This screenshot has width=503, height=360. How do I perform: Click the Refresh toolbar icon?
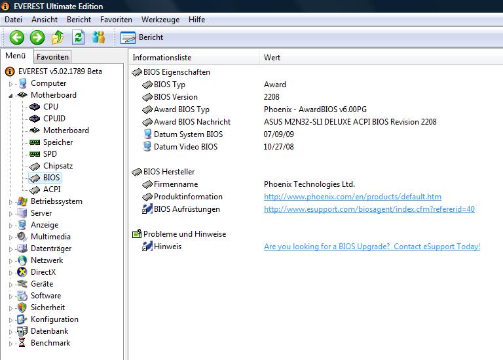point(79,37)
